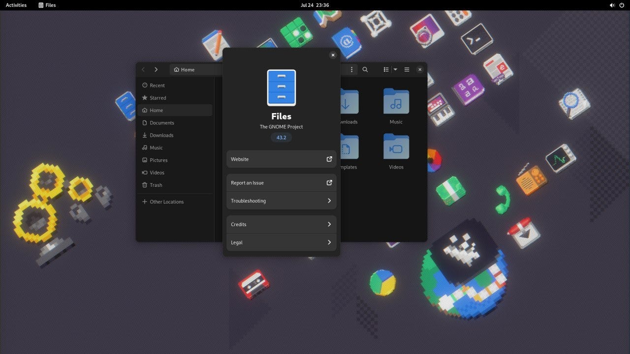Go forward in Files window

click(156, 69)
